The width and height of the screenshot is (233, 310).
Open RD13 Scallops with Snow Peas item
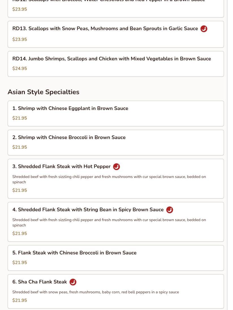[105, 29]
